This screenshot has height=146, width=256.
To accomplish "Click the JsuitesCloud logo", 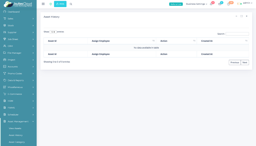I will [x=18, y=4].
